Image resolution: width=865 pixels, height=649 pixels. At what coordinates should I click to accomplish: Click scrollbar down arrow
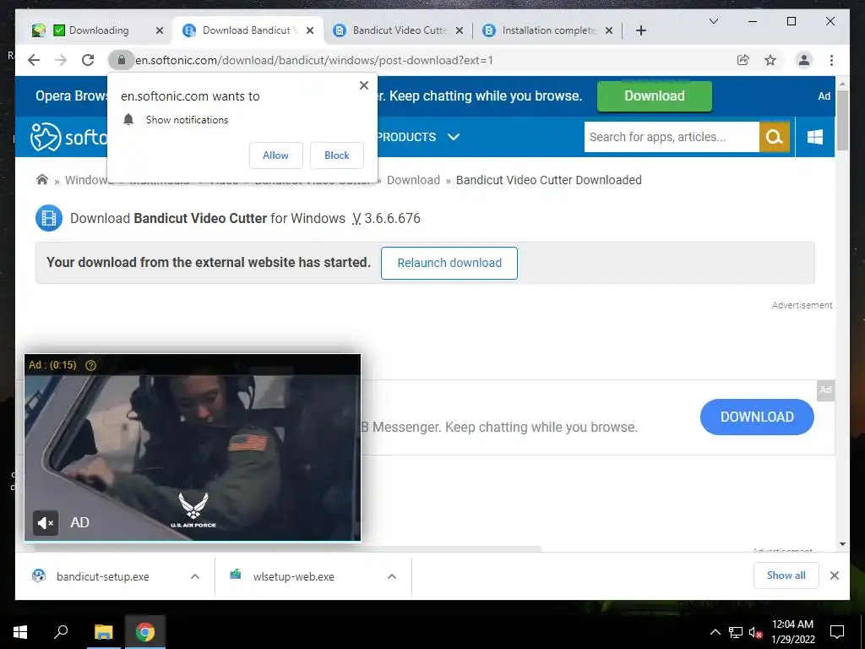click(842, 544)
